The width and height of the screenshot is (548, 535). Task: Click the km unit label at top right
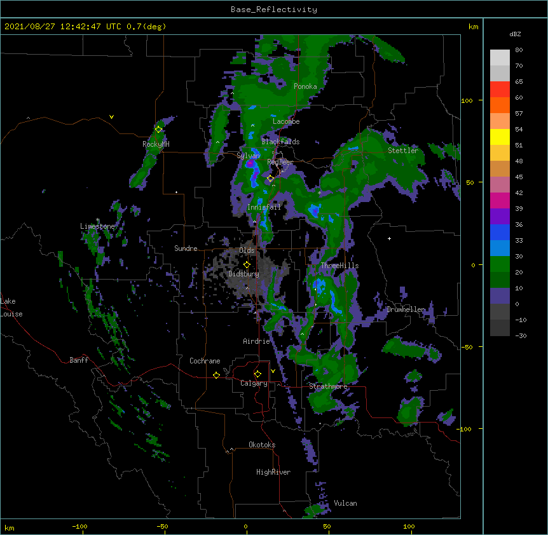474,27
